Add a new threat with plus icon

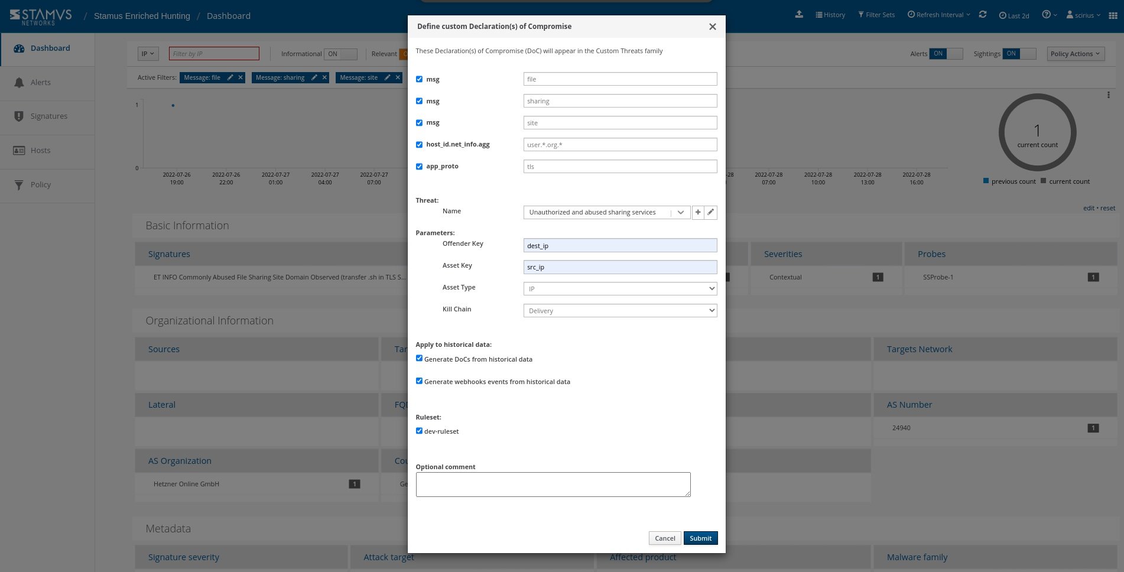click(698, 212)
